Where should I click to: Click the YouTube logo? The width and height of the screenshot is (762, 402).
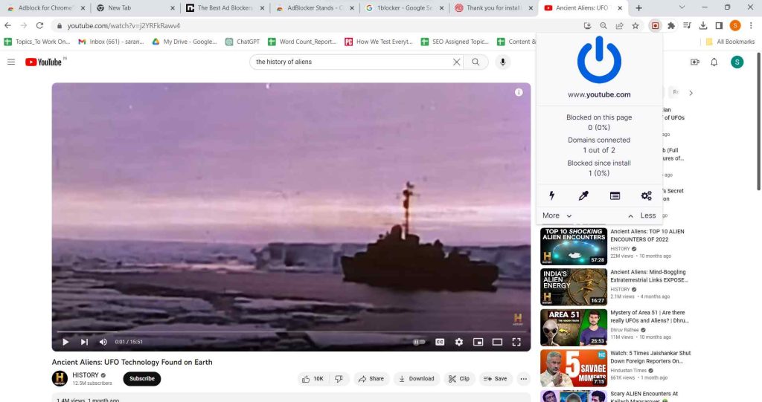point(43,62)
